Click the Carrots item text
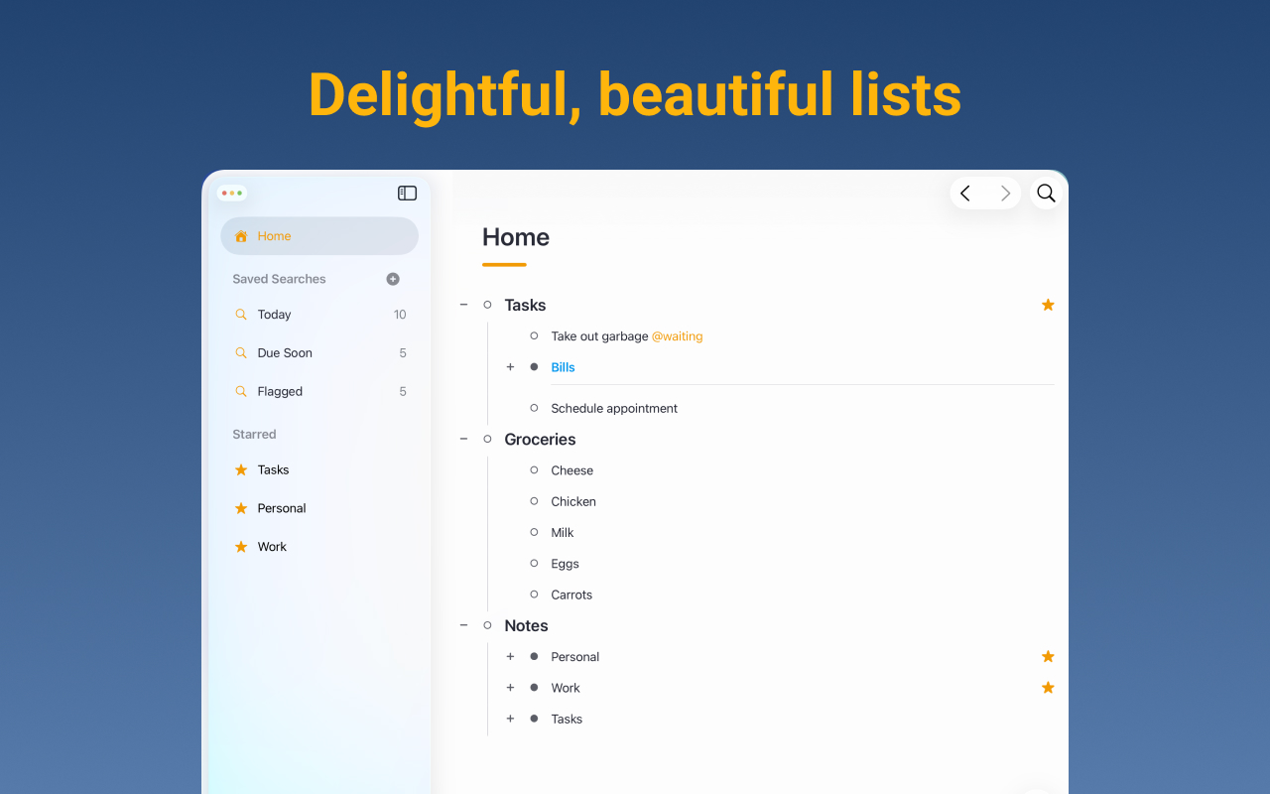1270x794 pixels. pyautogui.click(x=571, y=595)
